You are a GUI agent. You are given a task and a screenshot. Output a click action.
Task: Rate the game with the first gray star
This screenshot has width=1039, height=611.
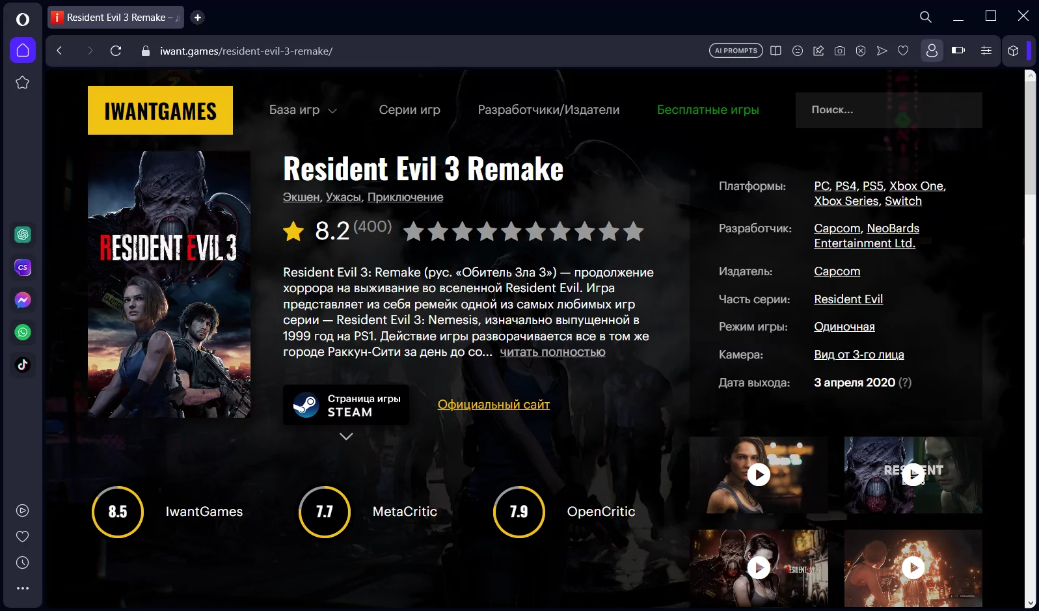(414, 231)
